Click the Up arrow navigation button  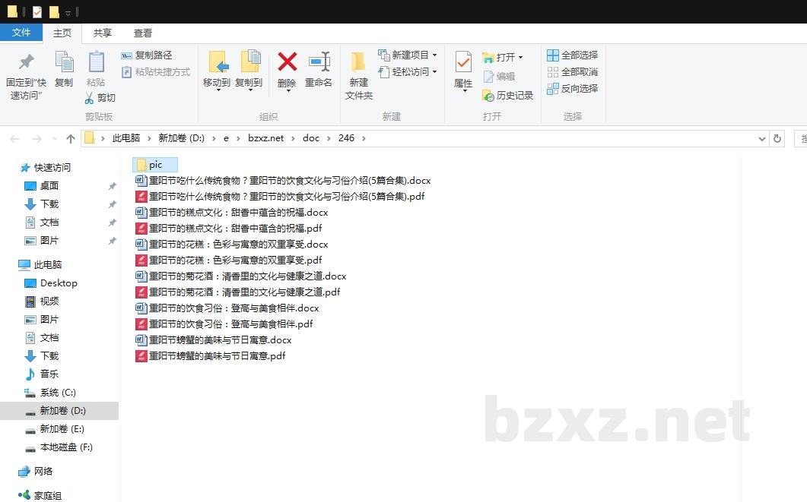(71, 138)
